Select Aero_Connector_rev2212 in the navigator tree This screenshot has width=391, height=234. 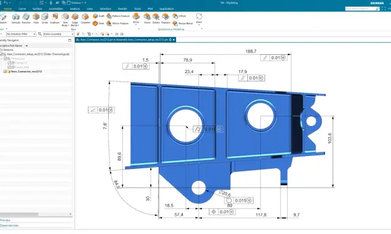[26, 71]
